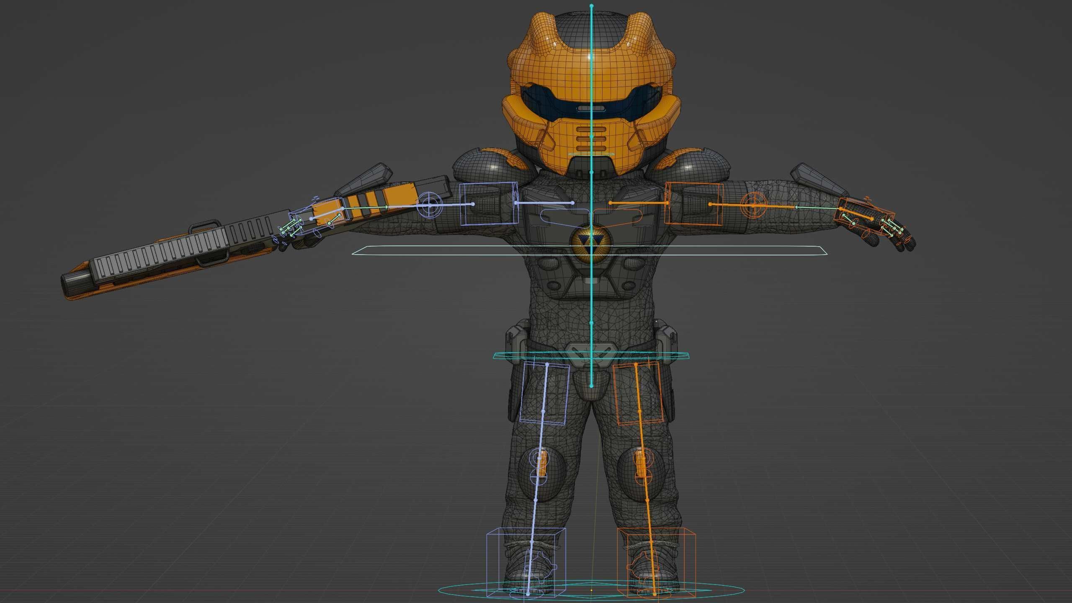Select the green forearm bone near empty hand
Image resolution: width=1072 pixels, height=603 pixels.
pos(819,209)
